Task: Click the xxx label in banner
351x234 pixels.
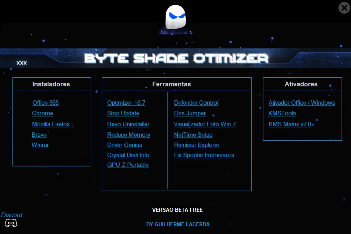Action: (x=22, y=63)
